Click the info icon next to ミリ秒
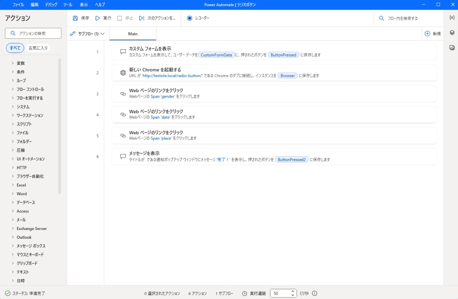Viewport: 458px width, 299px height. [x=314, y=293]
